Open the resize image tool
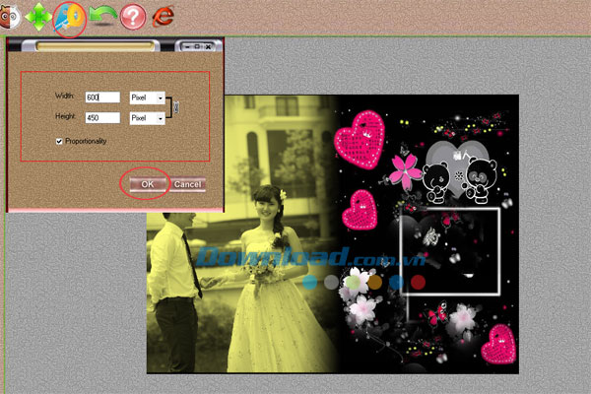 pos(69,16)
